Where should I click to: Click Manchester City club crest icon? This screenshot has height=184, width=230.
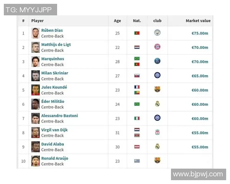[157, 33]
